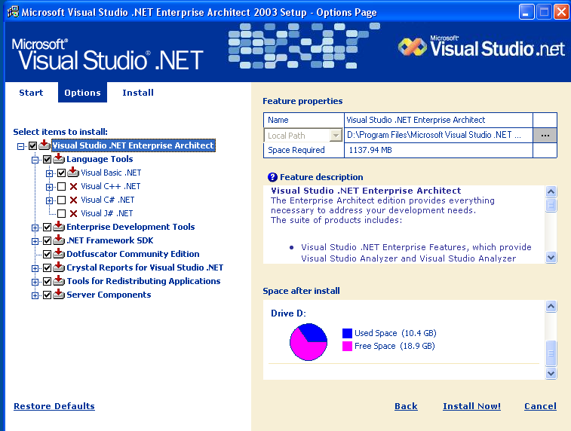Viewport: 571px width, 431px height.
Task: Click install icon beside Crystal Reports
Action: 59,267
